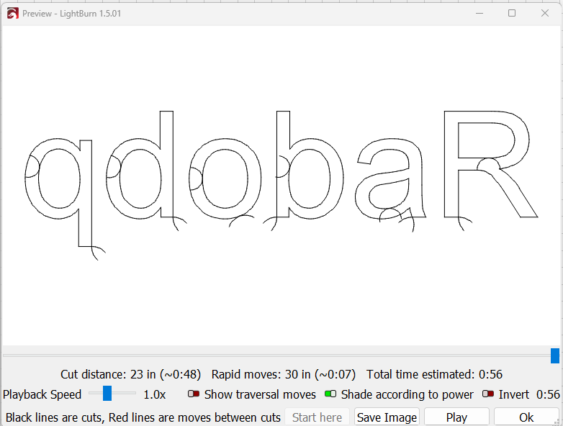Screen dimensions: 563x426
Task: Click the Play button
Action: click(x=456, y=417)
